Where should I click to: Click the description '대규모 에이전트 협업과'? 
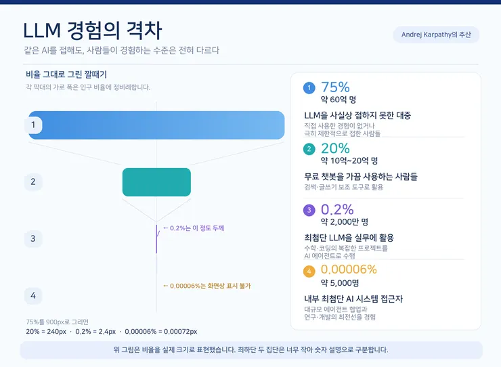336,309
